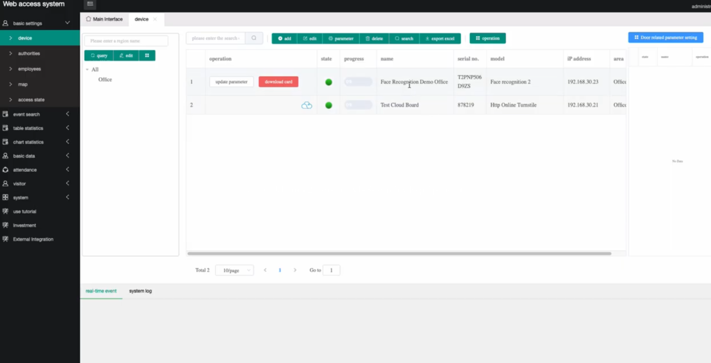
Task: Click the progress bar for Test Cloud Board
Action: pyautogui.click(x=358, y=104)
